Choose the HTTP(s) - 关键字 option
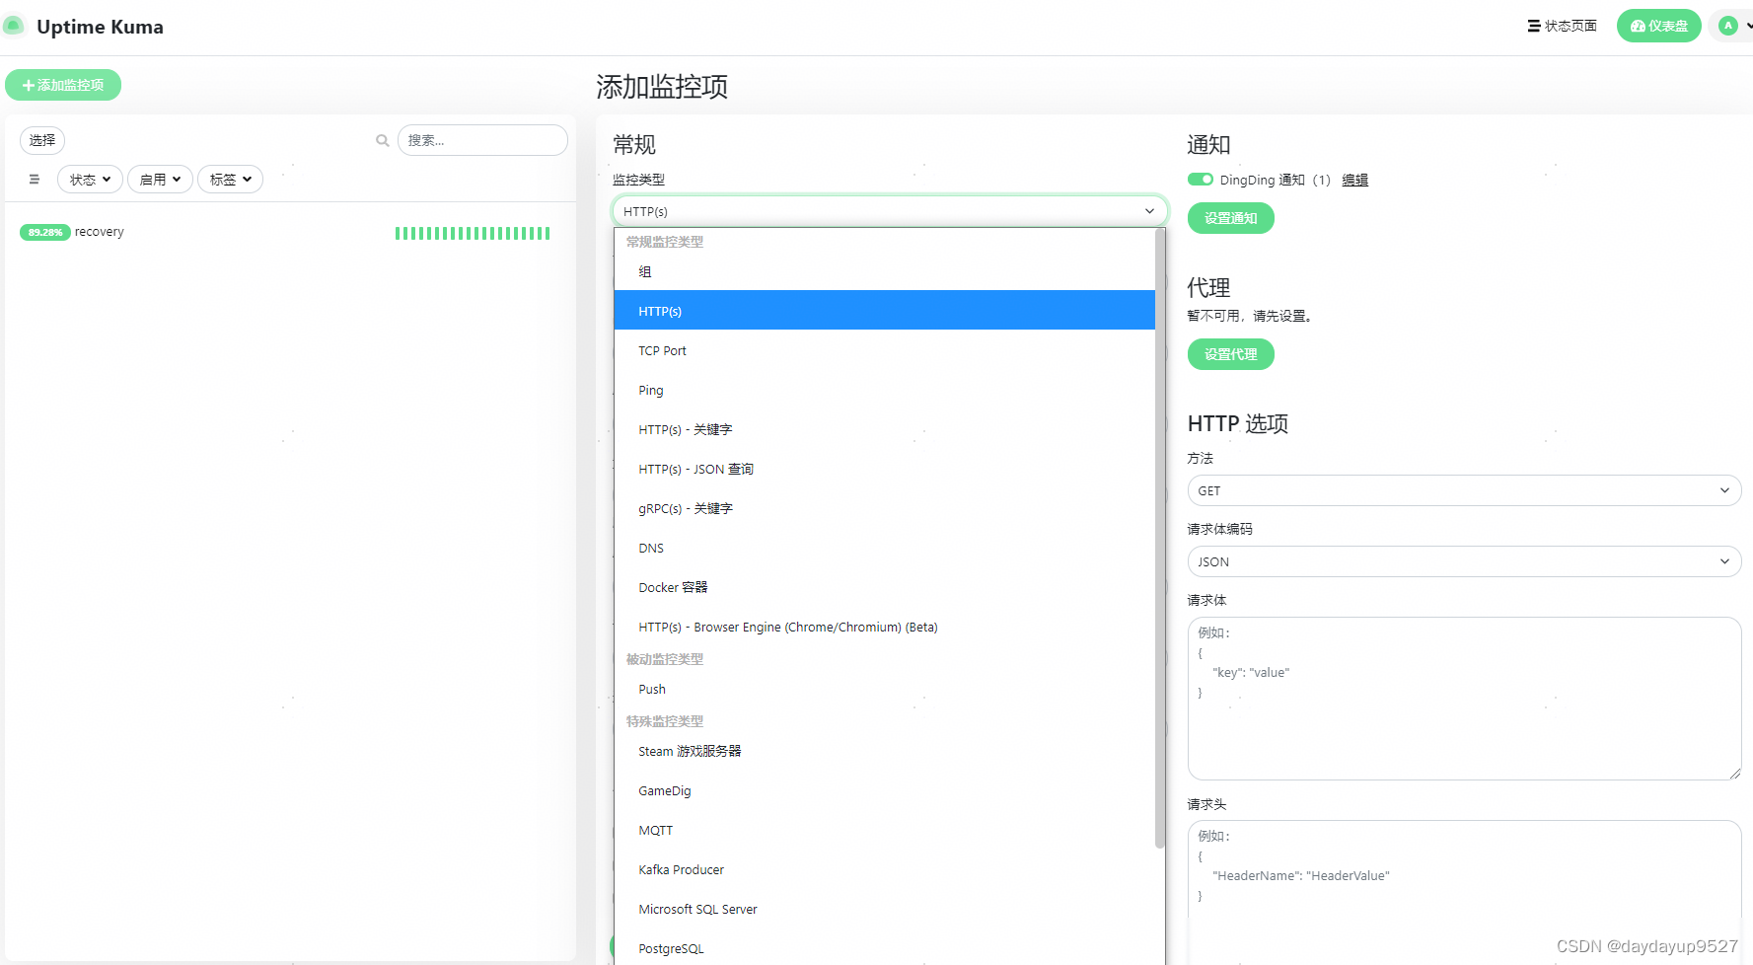Image resolution: width=1753 pixels, height=965 pixels. 884,429
